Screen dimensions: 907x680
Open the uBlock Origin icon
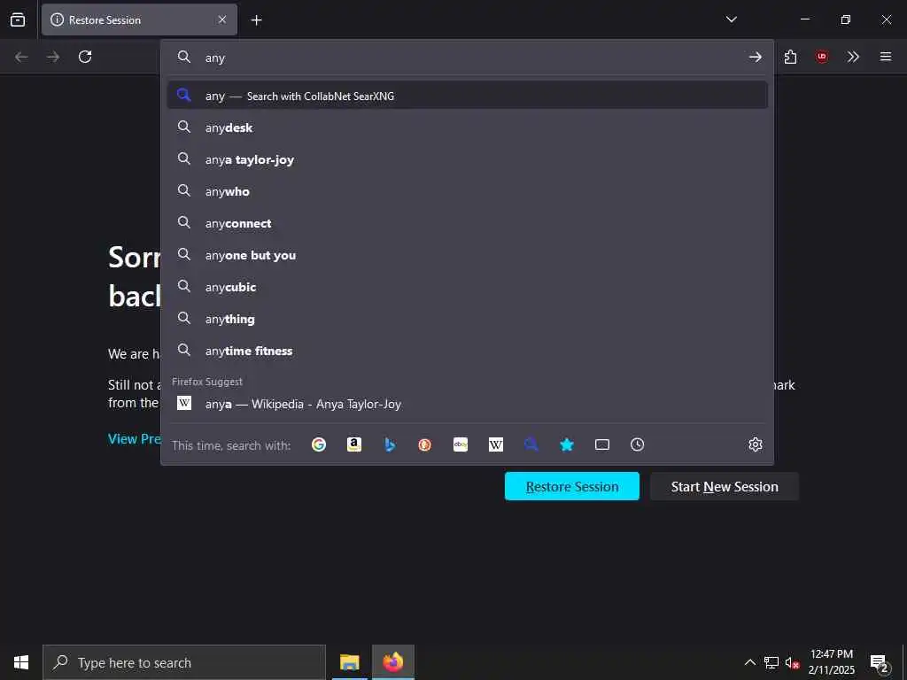point(822,57)
